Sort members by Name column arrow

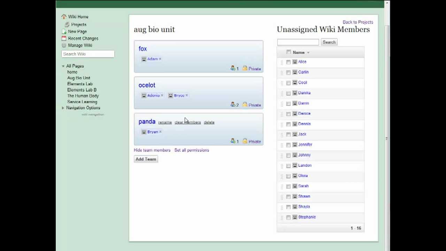(x=308, y=53)
